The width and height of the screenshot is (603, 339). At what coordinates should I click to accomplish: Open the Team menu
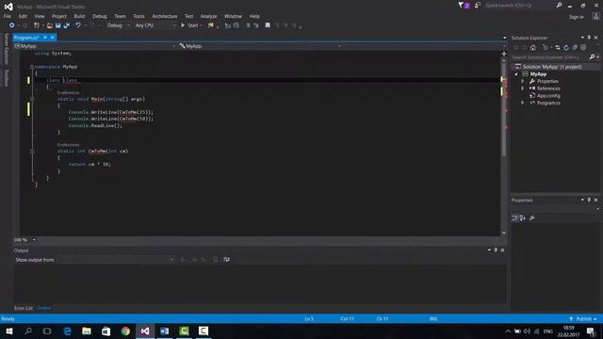120,16
